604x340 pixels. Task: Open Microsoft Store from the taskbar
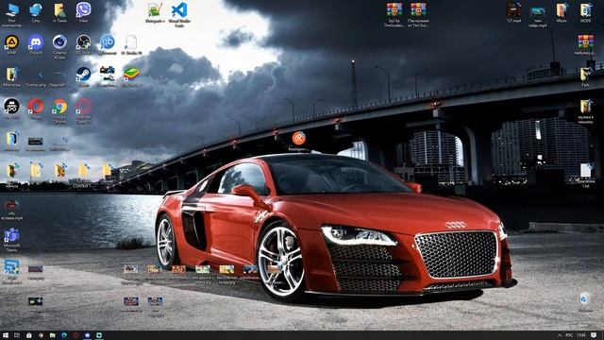pos(29,335)
